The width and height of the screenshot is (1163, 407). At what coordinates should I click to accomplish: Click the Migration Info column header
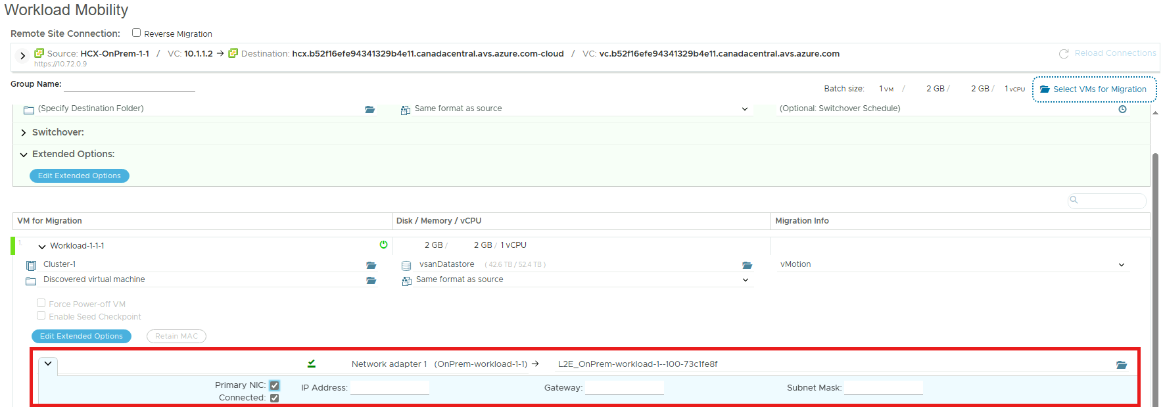pos(961,221)
